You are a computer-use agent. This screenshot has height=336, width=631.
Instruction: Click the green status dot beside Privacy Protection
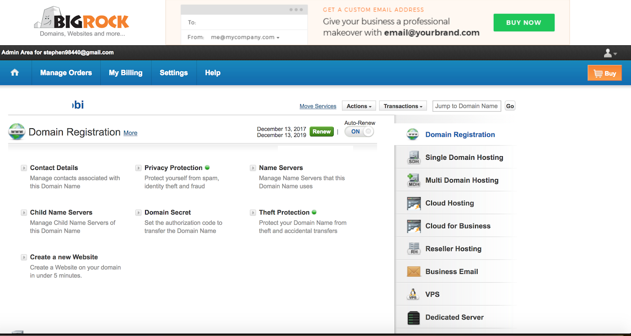coord(207,168)
